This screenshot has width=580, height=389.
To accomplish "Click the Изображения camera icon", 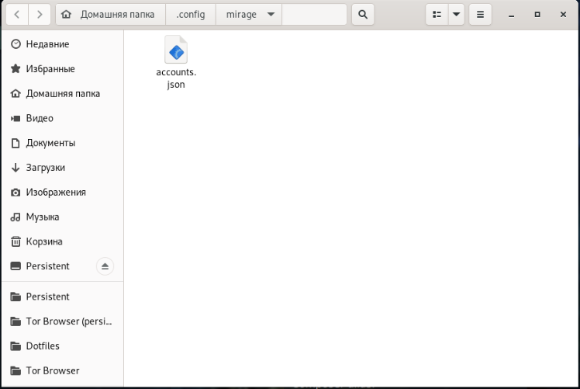I will (x=16, y=193).
